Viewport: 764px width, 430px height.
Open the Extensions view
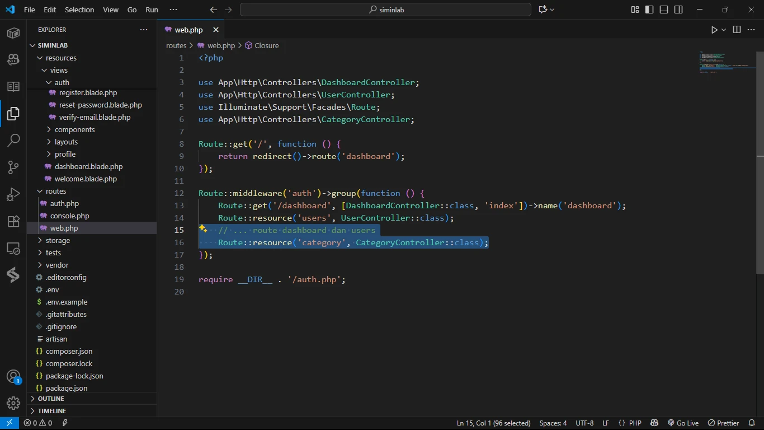point(13,221)
